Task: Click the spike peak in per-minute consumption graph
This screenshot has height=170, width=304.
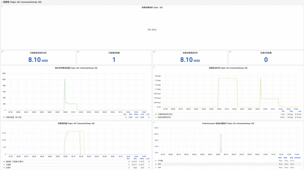Action: pyautogui.click(x=64, y=79)
